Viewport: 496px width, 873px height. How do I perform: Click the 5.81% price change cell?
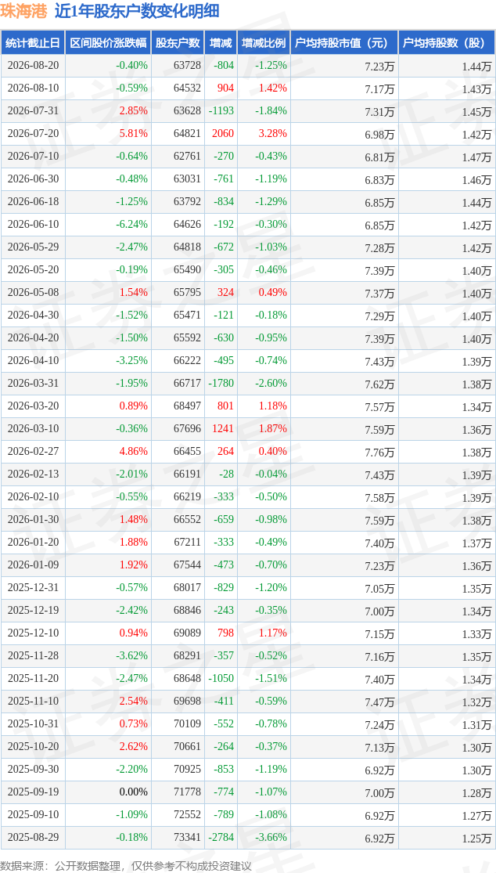(x=135, y=134)
